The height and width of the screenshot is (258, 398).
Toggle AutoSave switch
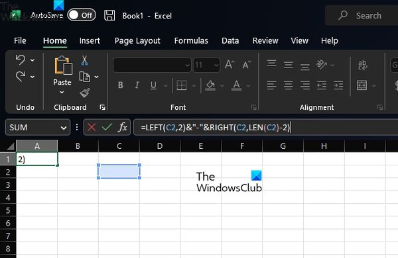pos(82,15)
